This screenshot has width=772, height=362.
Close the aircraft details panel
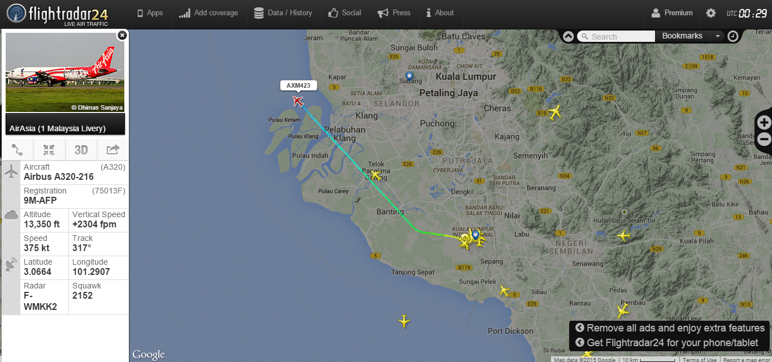pos(122,35)
